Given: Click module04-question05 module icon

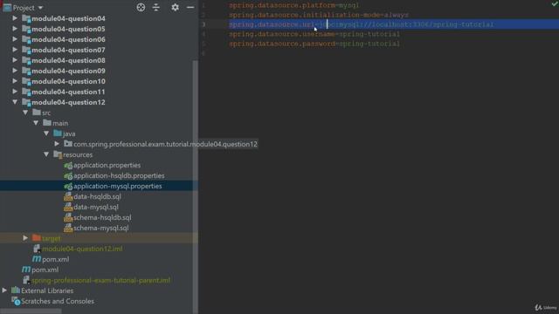Looking at the screenshot, I should click(26, 29).
